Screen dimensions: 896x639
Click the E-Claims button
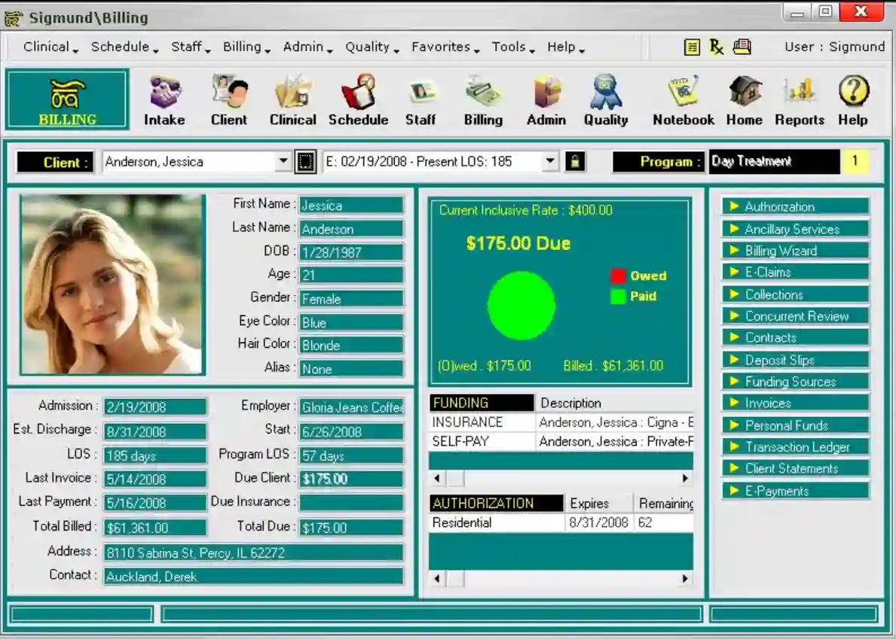point(795,272)
